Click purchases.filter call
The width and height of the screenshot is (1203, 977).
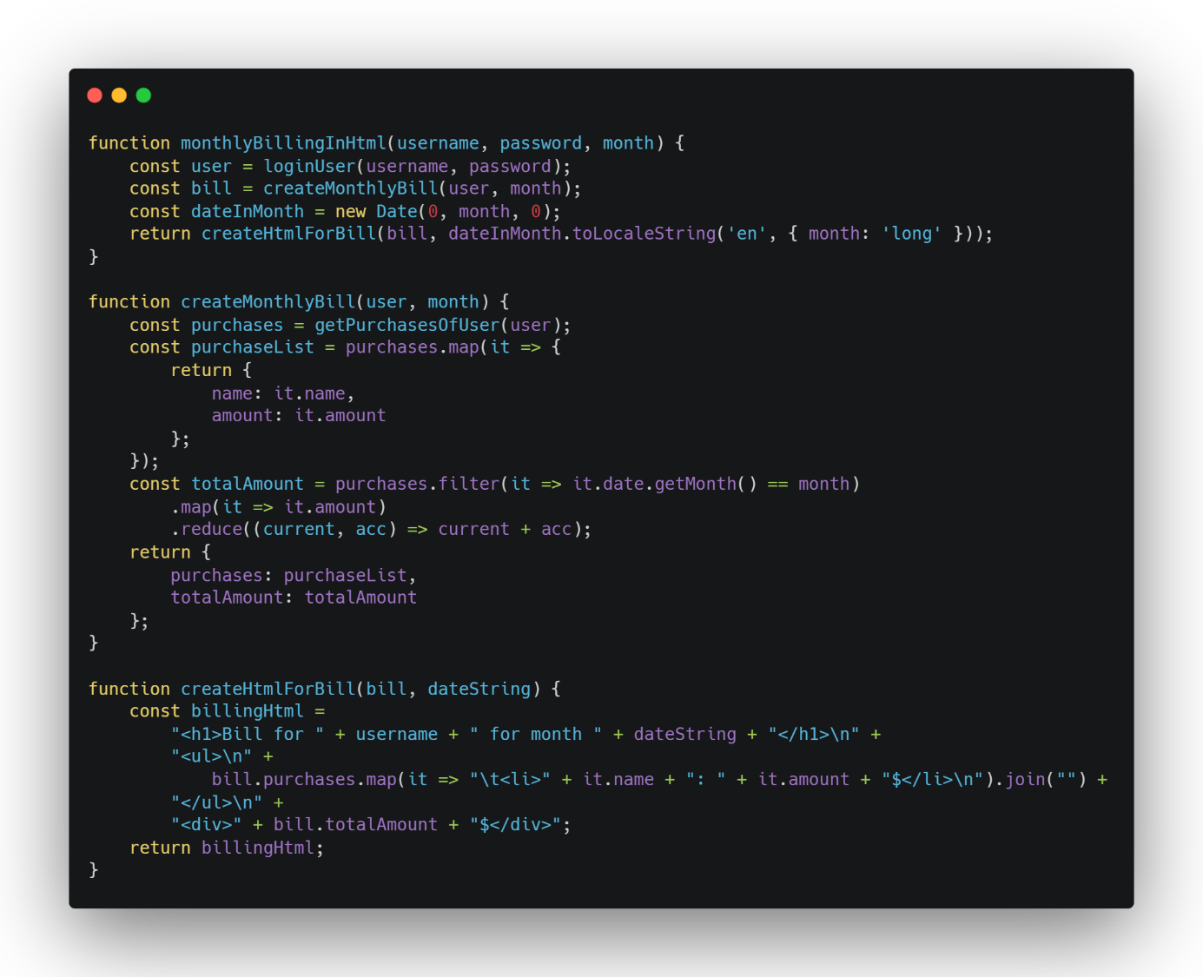click(418, 484)
